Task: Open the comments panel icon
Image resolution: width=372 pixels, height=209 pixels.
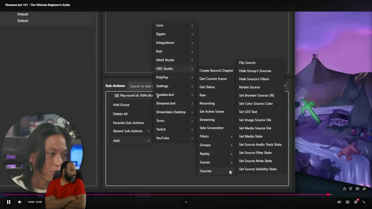Action: [357, 189]
